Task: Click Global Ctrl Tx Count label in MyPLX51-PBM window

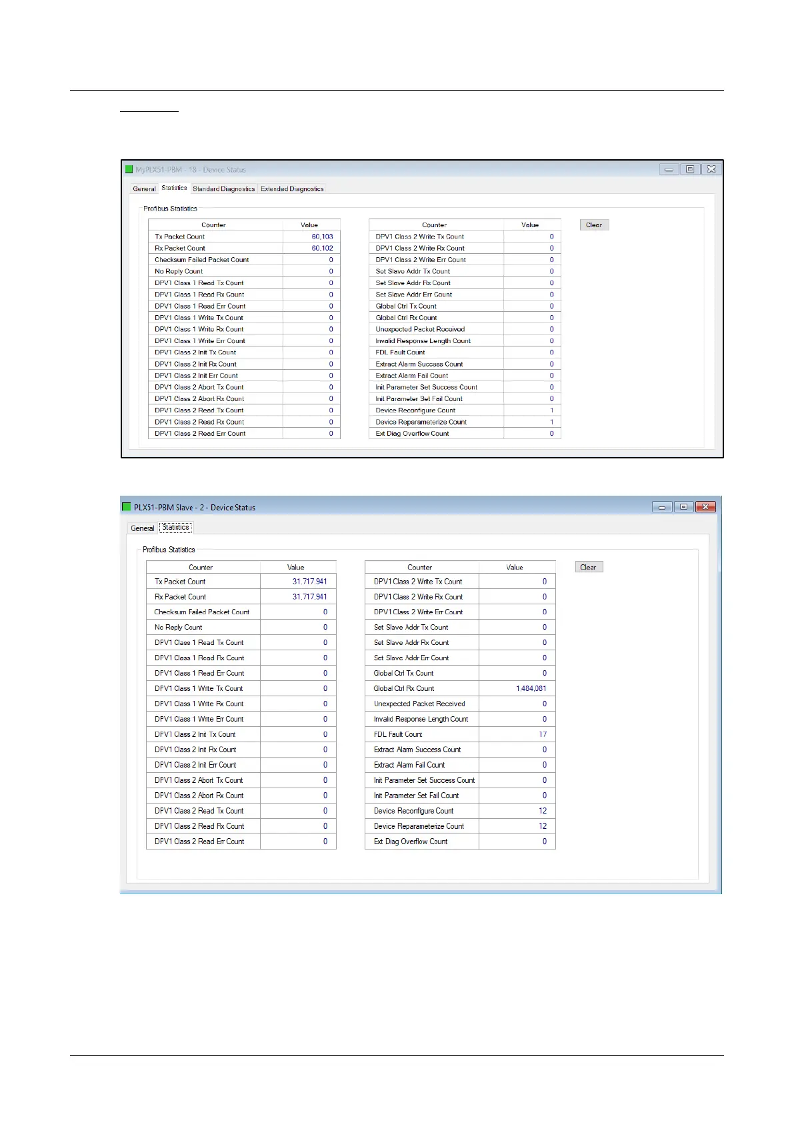Action: click(x=405, y=306)
